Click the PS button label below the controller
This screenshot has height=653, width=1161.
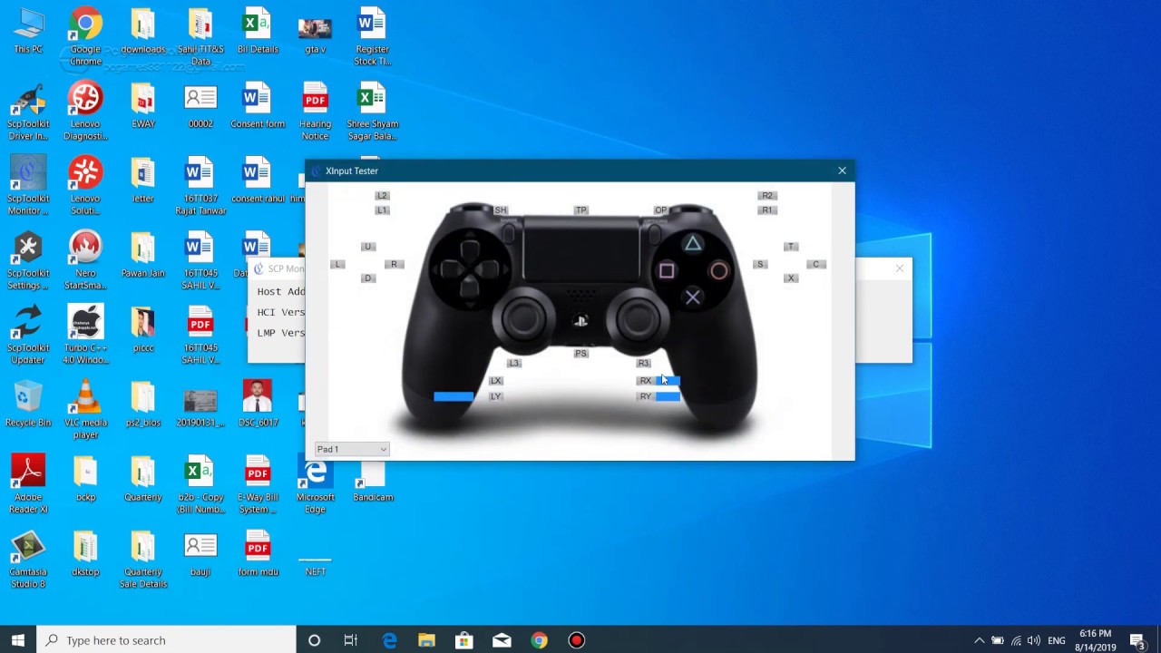click(580, 354)
